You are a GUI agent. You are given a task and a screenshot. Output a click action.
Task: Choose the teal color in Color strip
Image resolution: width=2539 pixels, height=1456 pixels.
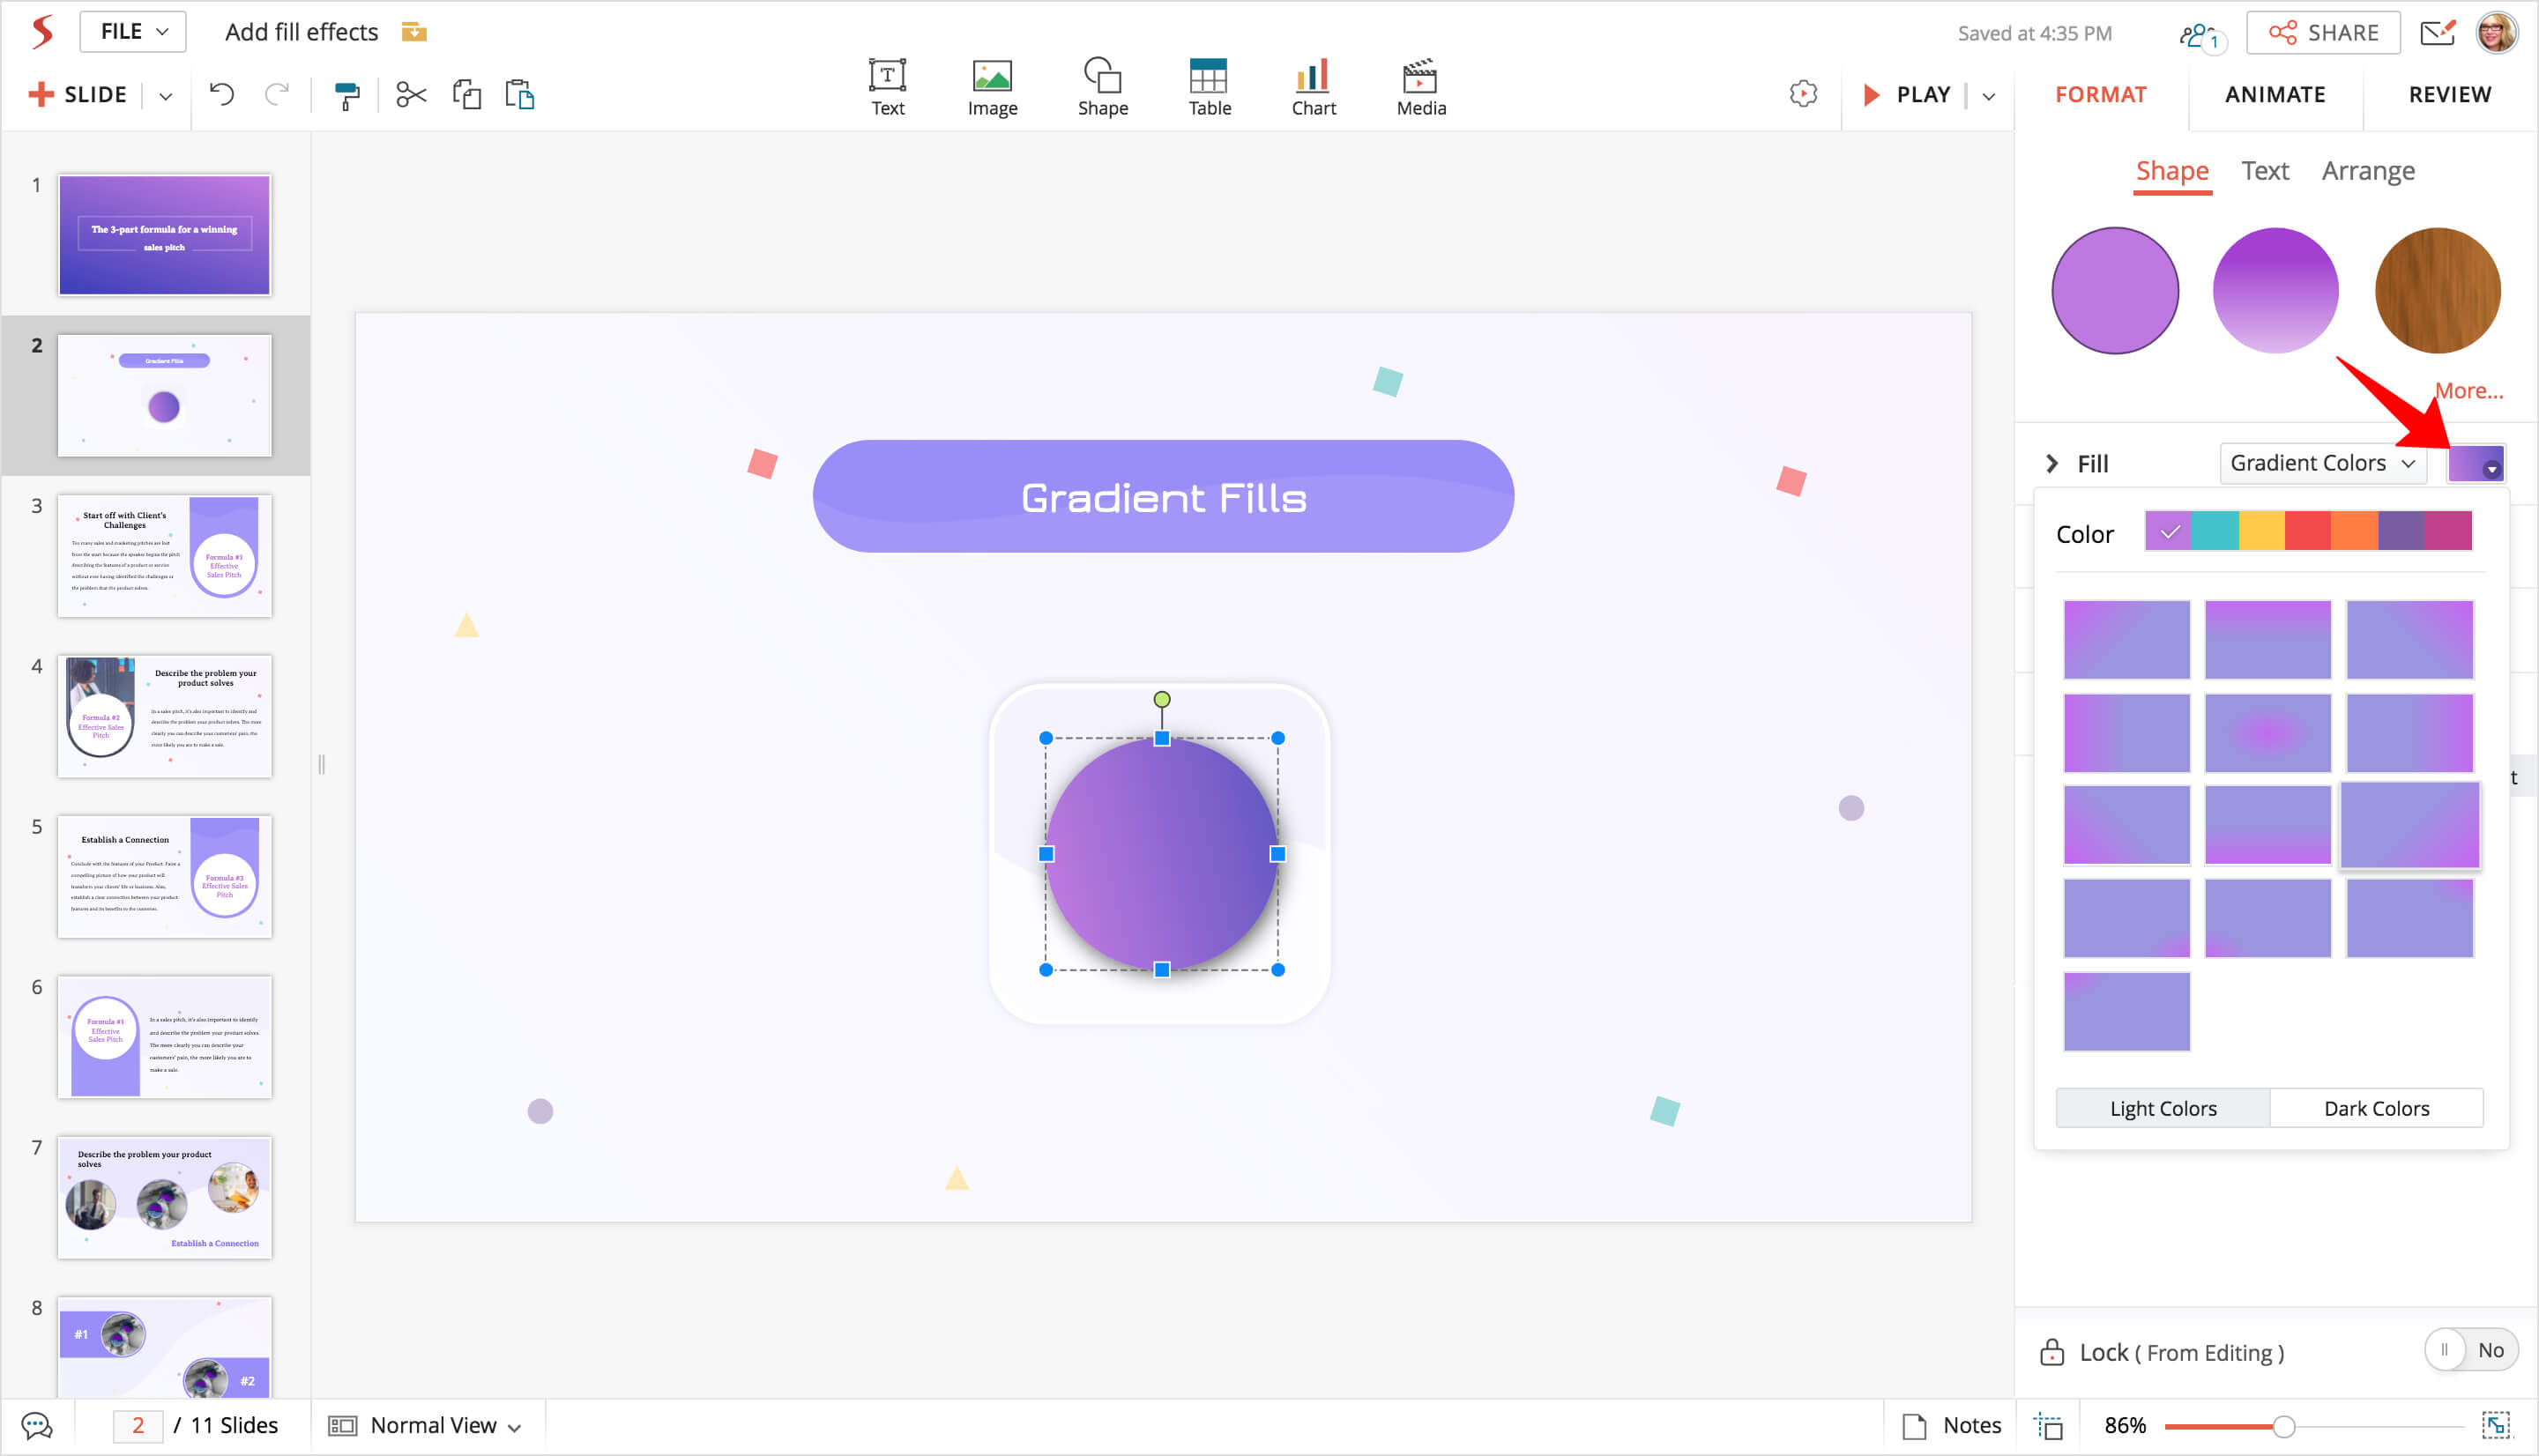click(x=2214, y=531)
